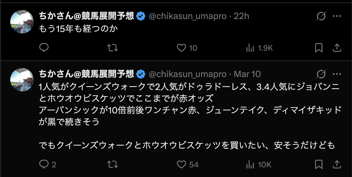Share the 22h-old tweet
Screen dimensions: 352x177
(337, 48)
